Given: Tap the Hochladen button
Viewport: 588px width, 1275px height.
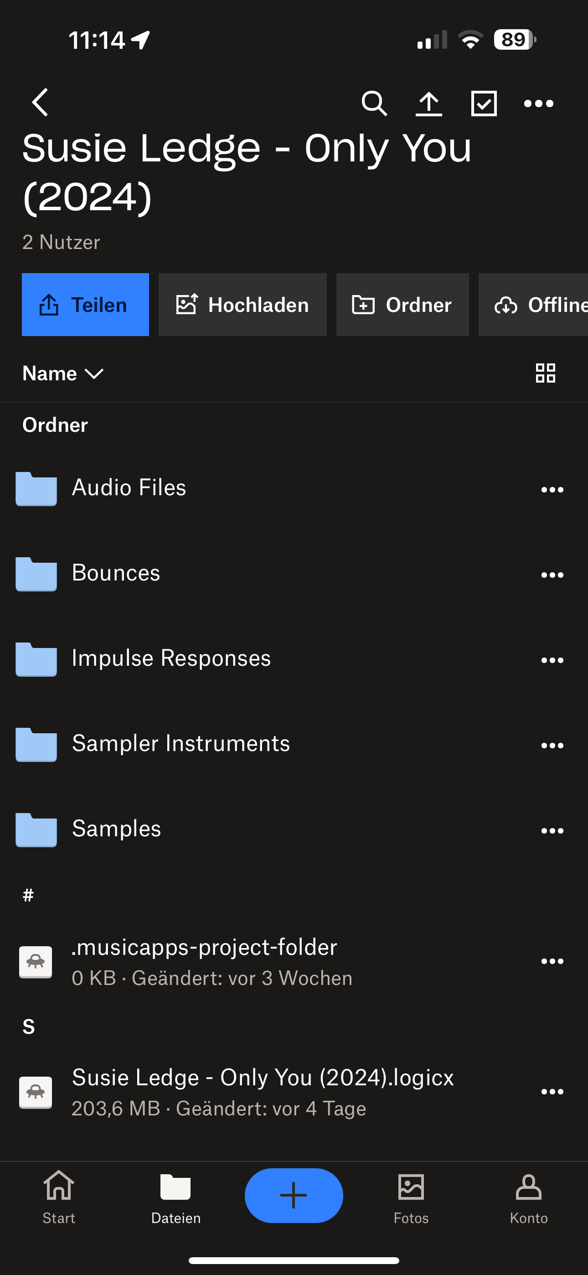Looking at the screenshot, I should 242,305.
